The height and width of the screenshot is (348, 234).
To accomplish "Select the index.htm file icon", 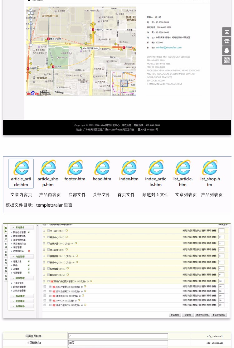I will tap(129, 167).
